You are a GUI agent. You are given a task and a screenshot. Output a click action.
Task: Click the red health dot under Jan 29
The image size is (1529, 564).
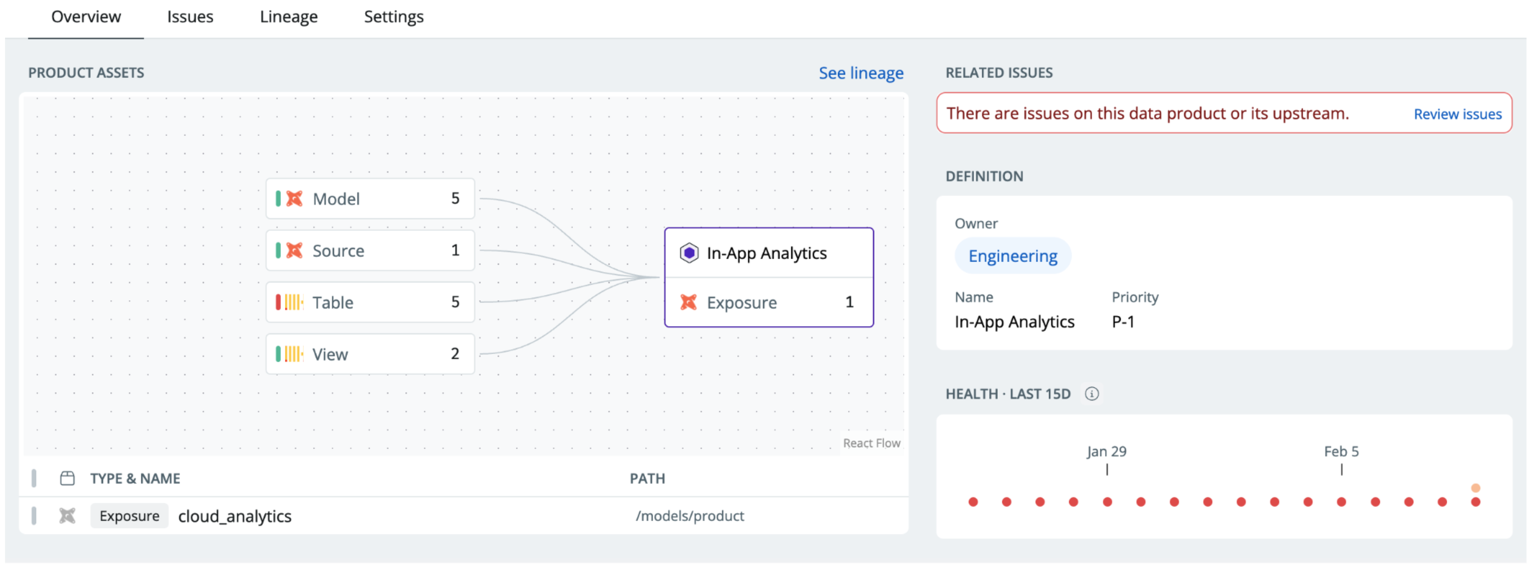coord(1107,502)
